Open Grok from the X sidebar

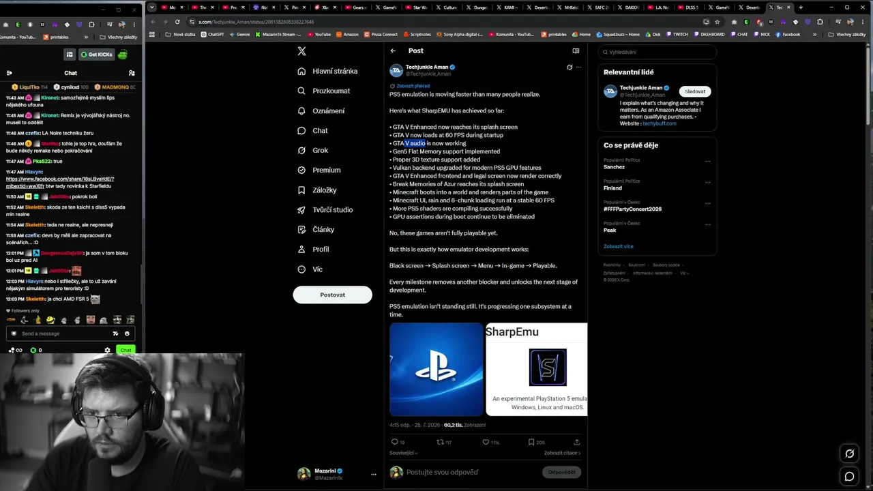(x=313, y=150)
